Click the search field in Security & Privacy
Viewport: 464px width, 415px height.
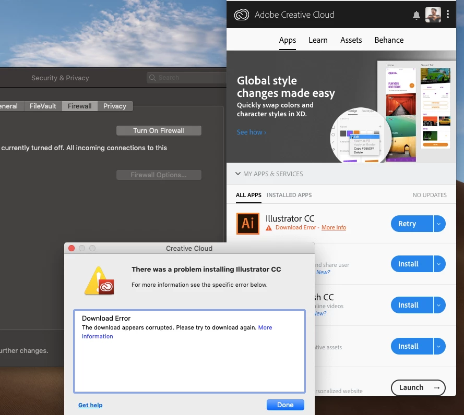pos(186,78)
